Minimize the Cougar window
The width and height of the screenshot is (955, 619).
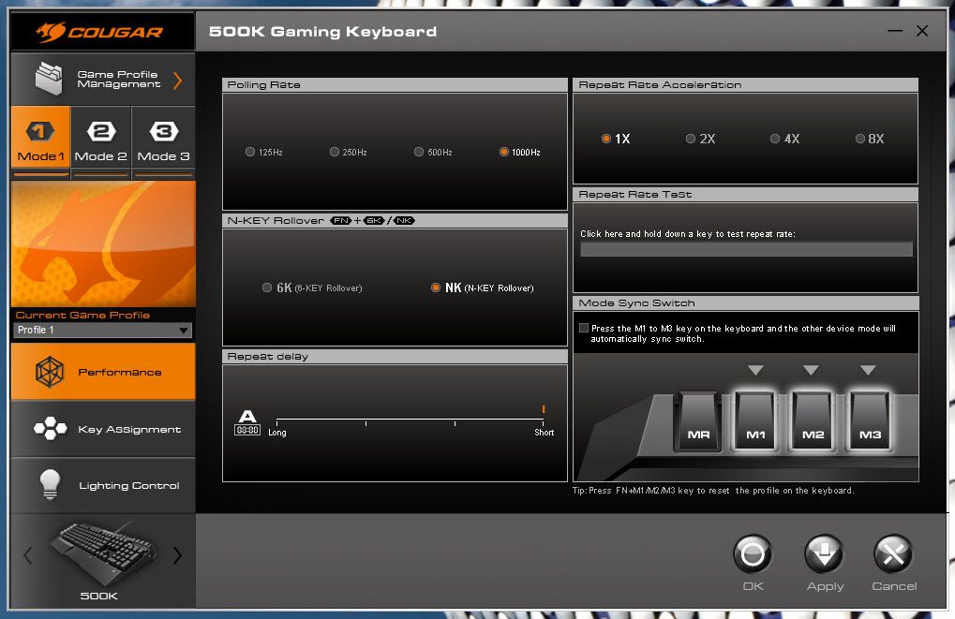pos(895,31)
